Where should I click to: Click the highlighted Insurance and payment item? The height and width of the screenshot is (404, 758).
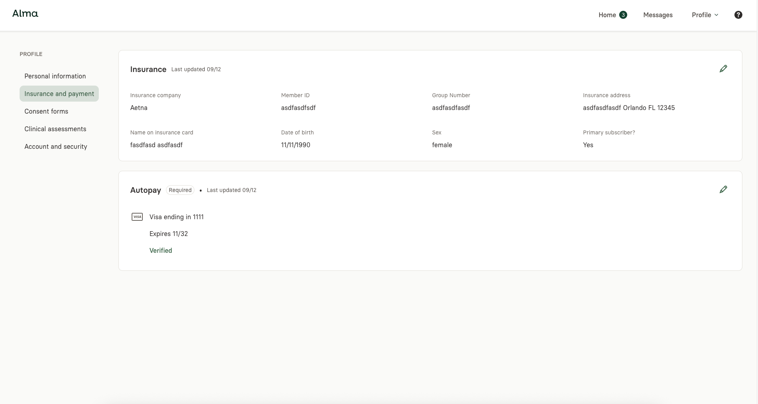point(59,94)
